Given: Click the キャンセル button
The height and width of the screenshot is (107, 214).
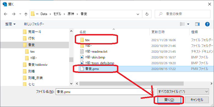Looking at the screenshot, I should [197, 100].
